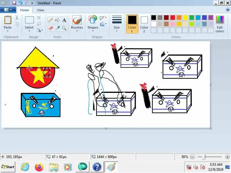Click the Crop icon

(x=39, y=18)
